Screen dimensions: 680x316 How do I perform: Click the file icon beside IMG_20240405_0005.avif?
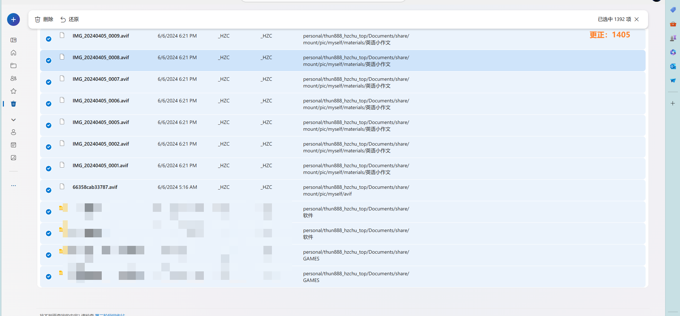[62, 122]
